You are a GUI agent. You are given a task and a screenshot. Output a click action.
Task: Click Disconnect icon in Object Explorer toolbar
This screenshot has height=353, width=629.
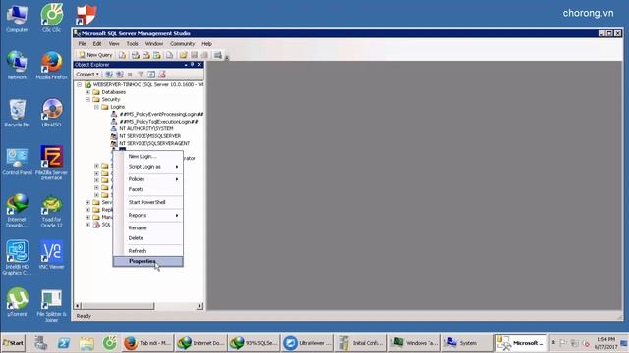120,75
